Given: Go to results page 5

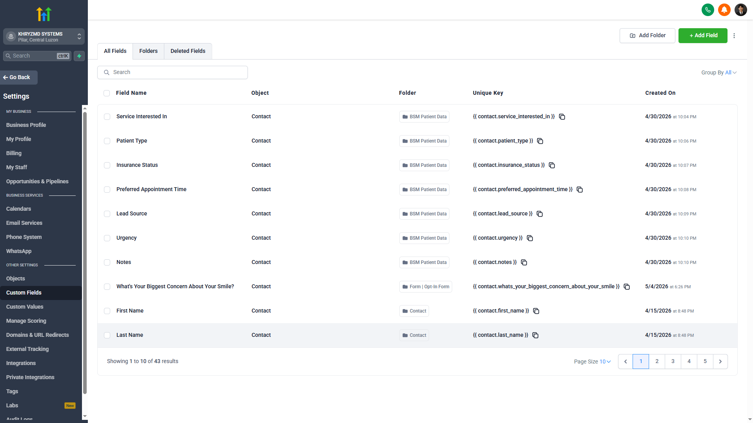Looking at the screenshot, I should pyautogui.click(x=705, y=362).
